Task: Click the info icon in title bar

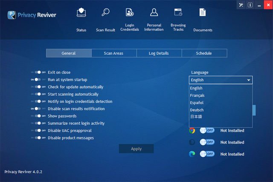Action: [x=250, y=5]
